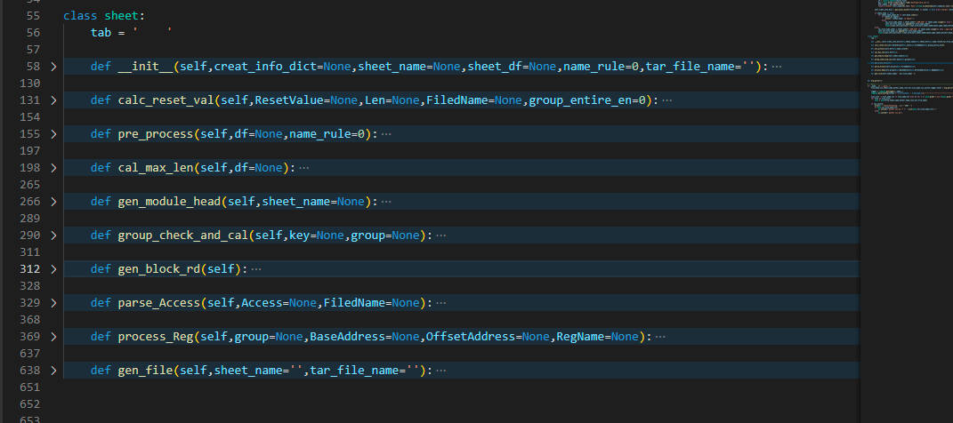This screenshot has width=953, height=423.
Task: Expand the gen_file fold chevron
Action: click(x=53, y=371)
